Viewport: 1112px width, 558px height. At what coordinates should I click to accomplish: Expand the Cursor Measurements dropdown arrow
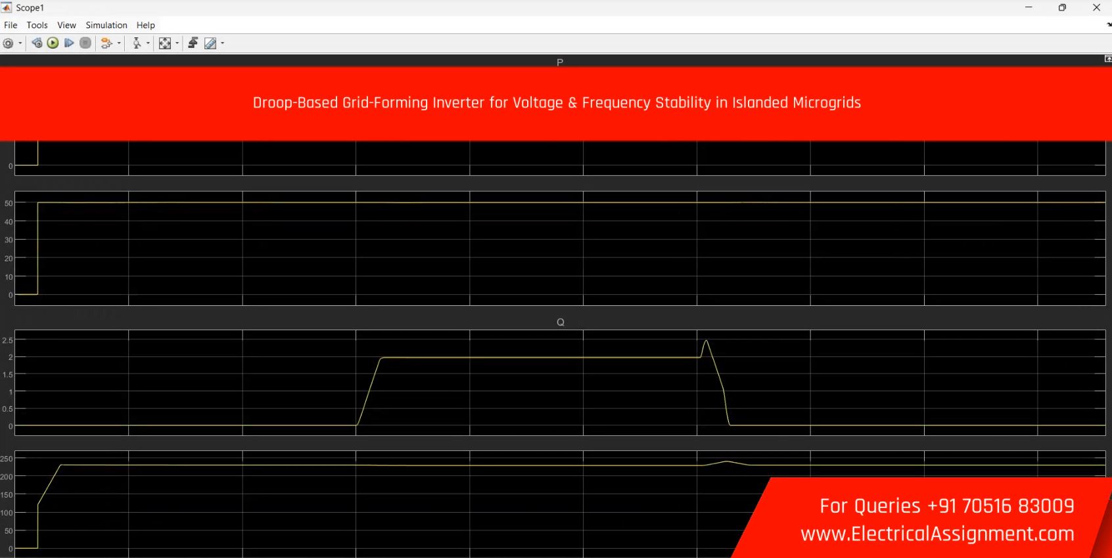pos(223,43)
